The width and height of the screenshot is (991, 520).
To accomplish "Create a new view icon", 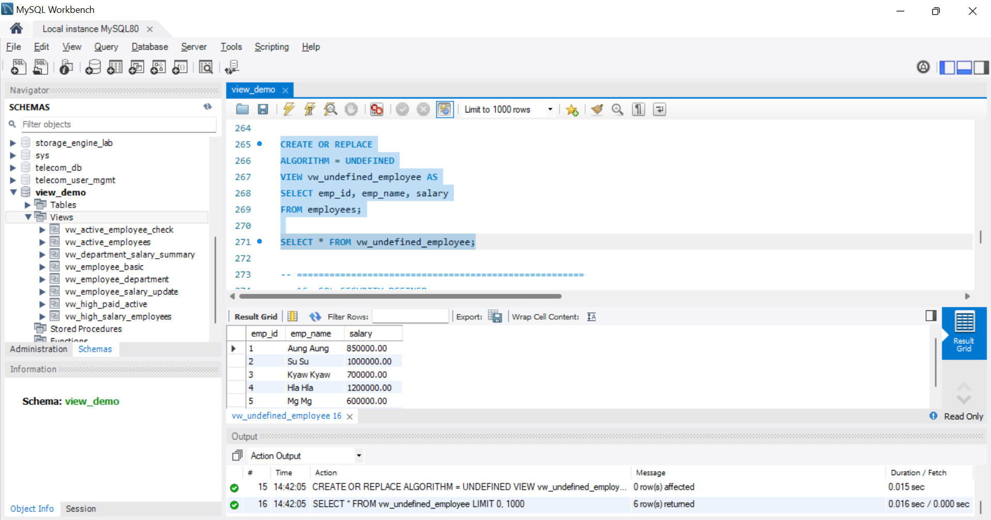I will [136, 67].
